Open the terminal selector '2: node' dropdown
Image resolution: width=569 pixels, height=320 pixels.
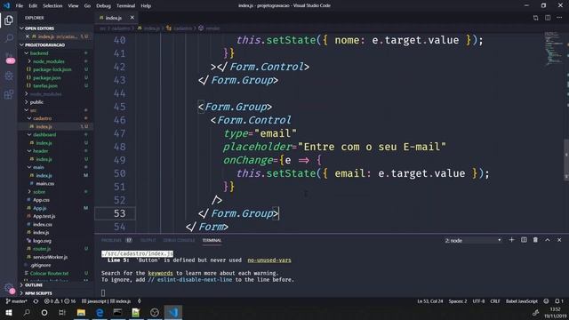pyautogui.click(x=473, y=240)
